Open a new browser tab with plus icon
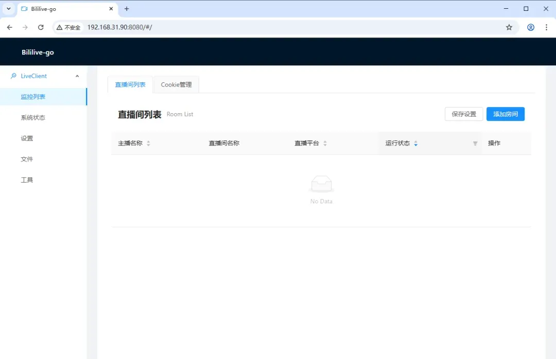This screenshot has height=359, width=556. pos(127,9)
